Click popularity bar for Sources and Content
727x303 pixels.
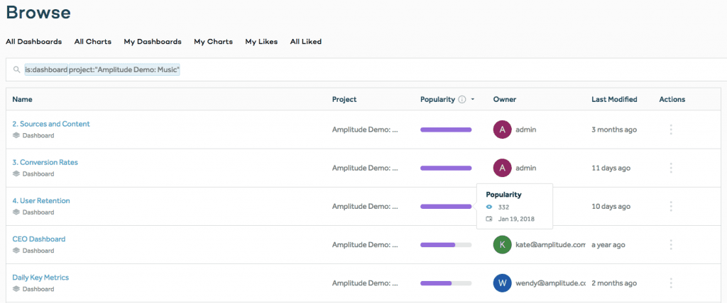pos(446,130)
